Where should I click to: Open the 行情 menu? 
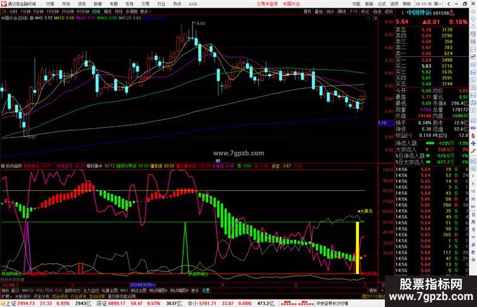(x=50, y=4)
